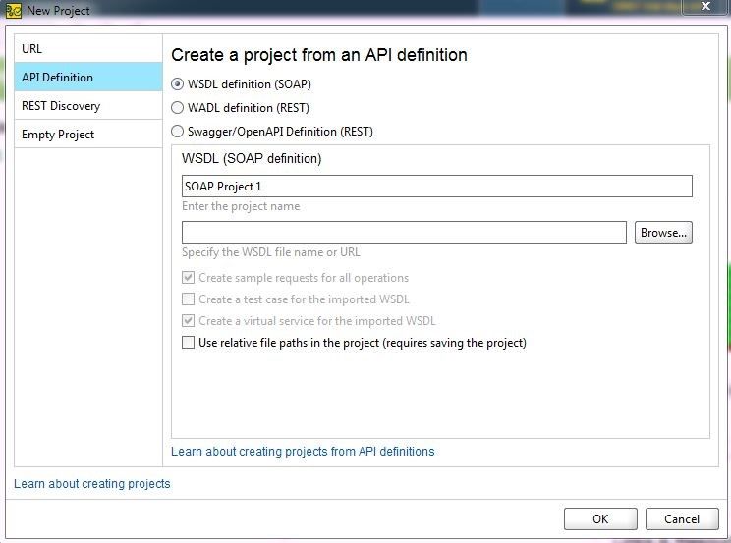Open the URL tab in sidebar
731x543 pixels.
pos(88,48)
